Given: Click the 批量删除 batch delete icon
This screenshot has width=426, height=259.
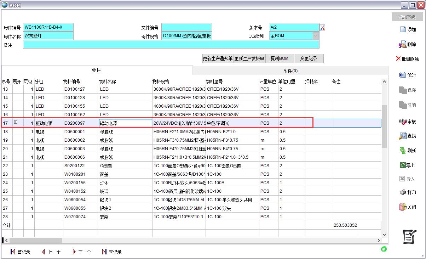Looking at the screenshot, I should tap(398, 59).
